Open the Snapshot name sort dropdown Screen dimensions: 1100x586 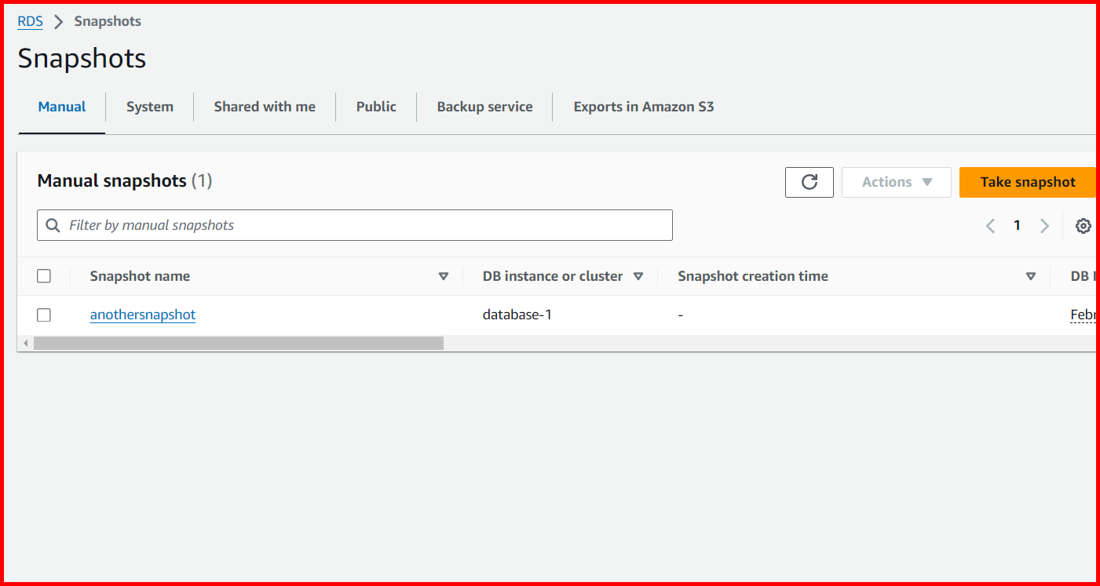[444, 276]
